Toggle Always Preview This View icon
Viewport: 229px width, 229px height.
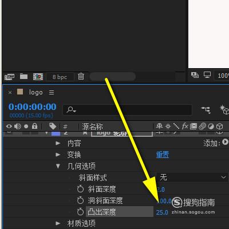click(x=195, y=75)
